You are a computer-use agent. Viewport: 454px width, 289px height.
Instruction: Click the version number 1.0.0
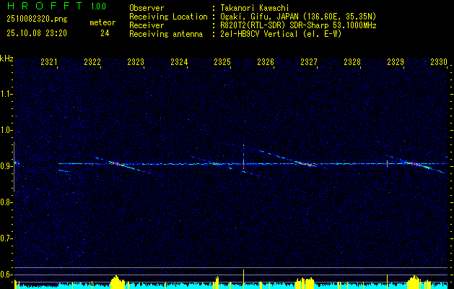[x=98, y=7]
